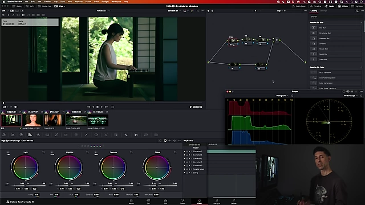Open the Workspace menu
The width and height of the screenshot is (365, 205).
(116, 2)
